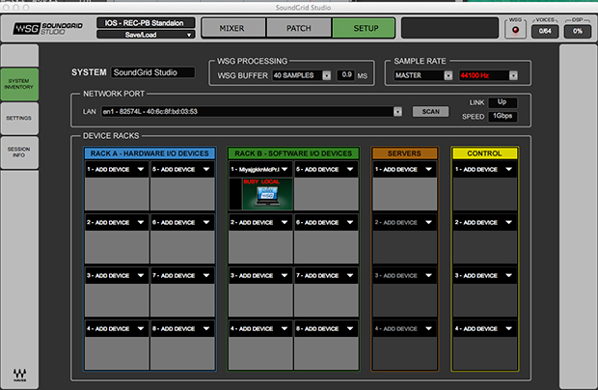Open the Session Info sidebar page

[x=19, y=152]
